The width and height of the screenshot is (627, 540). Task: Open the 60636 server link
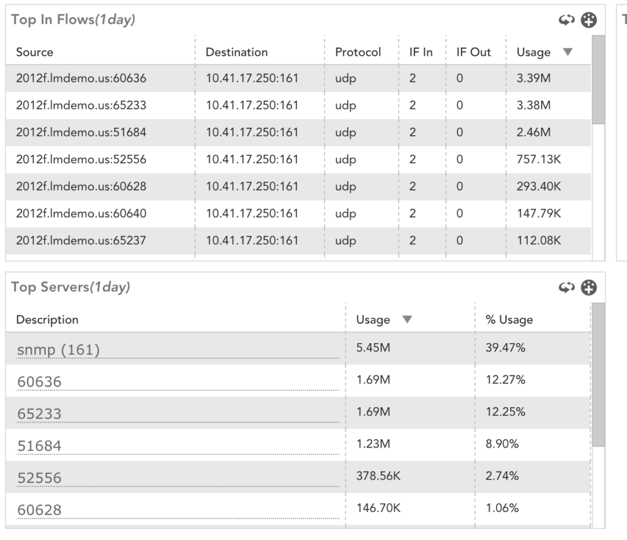pyautogui.click(x=39, y=382)
